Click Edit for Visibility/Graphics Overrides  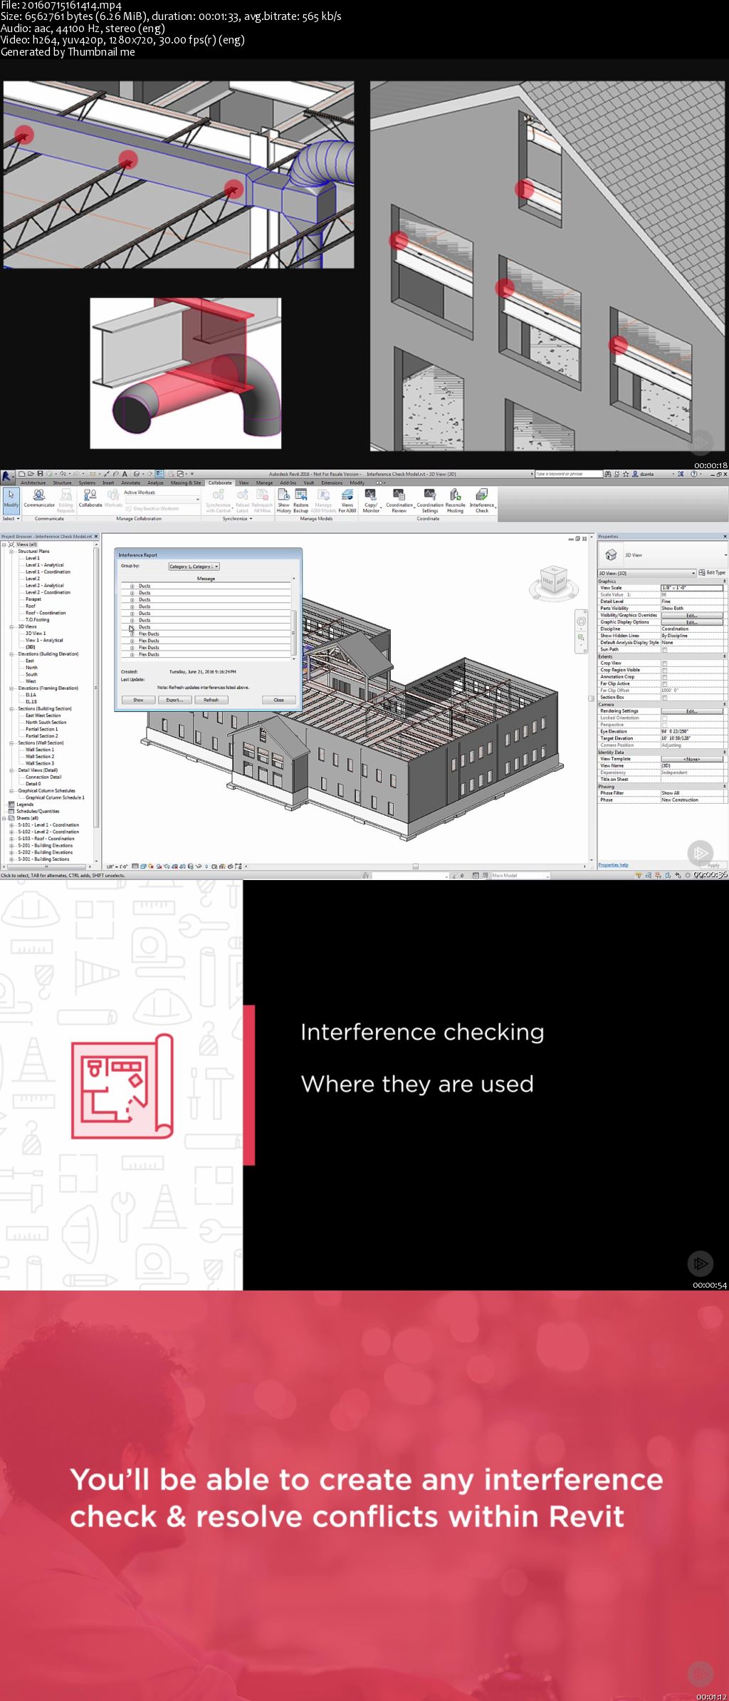[691, 615]
